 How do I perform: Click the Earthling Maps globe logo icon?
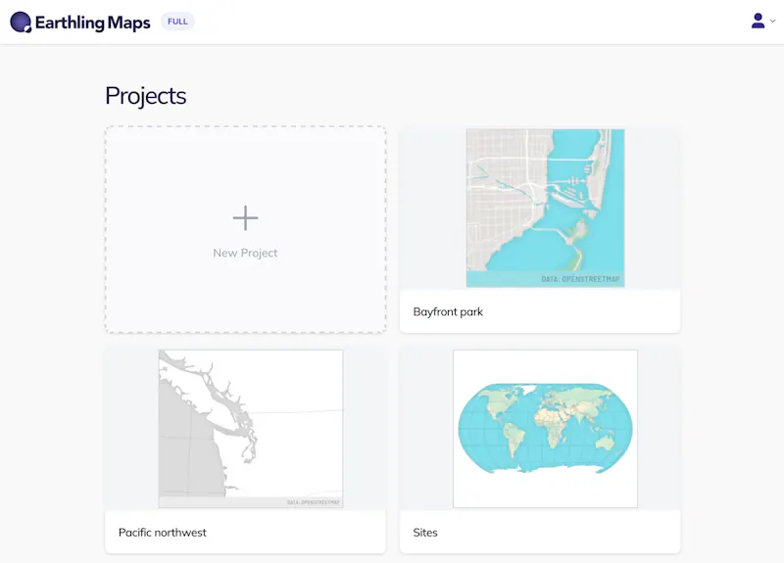pyautogui.click(x=21, y=22)
